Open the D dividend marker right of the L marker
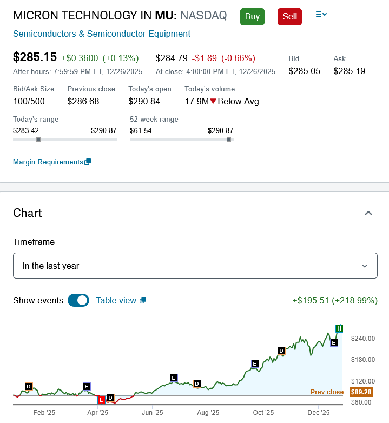The image size is (389, 423). point(110,398)
